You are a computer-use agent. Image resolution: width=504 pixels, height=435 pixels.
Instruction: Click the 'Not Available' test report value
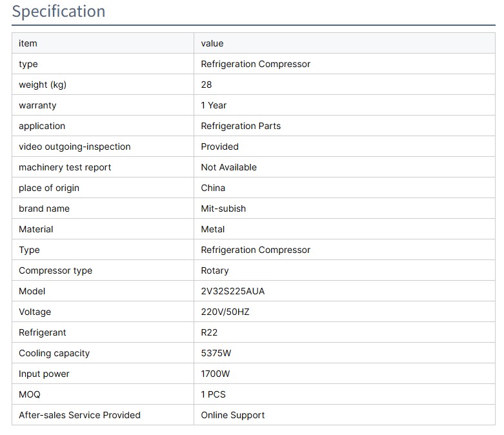coord(229,167)
